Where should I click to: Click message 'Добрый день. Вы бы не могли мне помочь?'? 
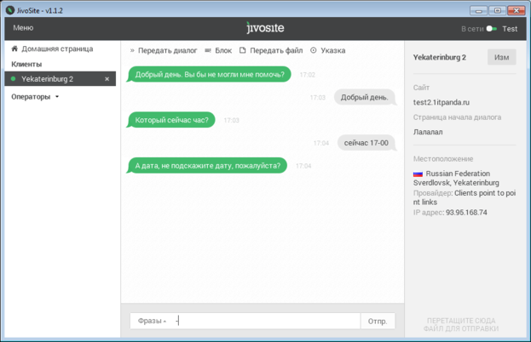(210, 74)
